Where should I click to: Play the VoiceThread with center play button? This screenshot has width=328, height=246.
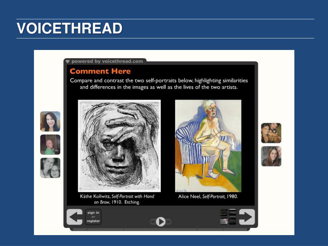161,222
